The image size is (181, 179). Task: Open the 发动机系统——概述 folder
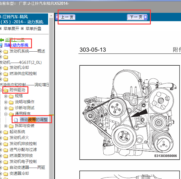[x=27, y=51]
